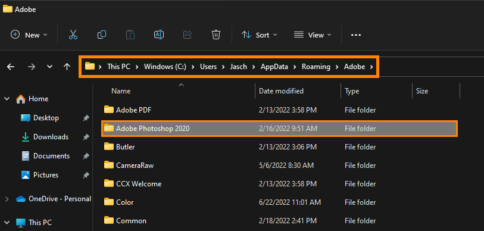
Task: Collapse the This PC tree node
Action: (7, 222)
